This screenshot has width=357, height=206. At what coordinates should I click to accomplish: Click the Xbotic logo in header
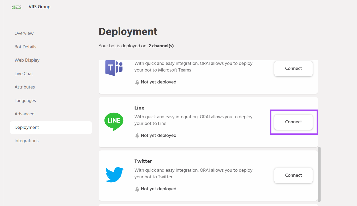click(16, 7)
